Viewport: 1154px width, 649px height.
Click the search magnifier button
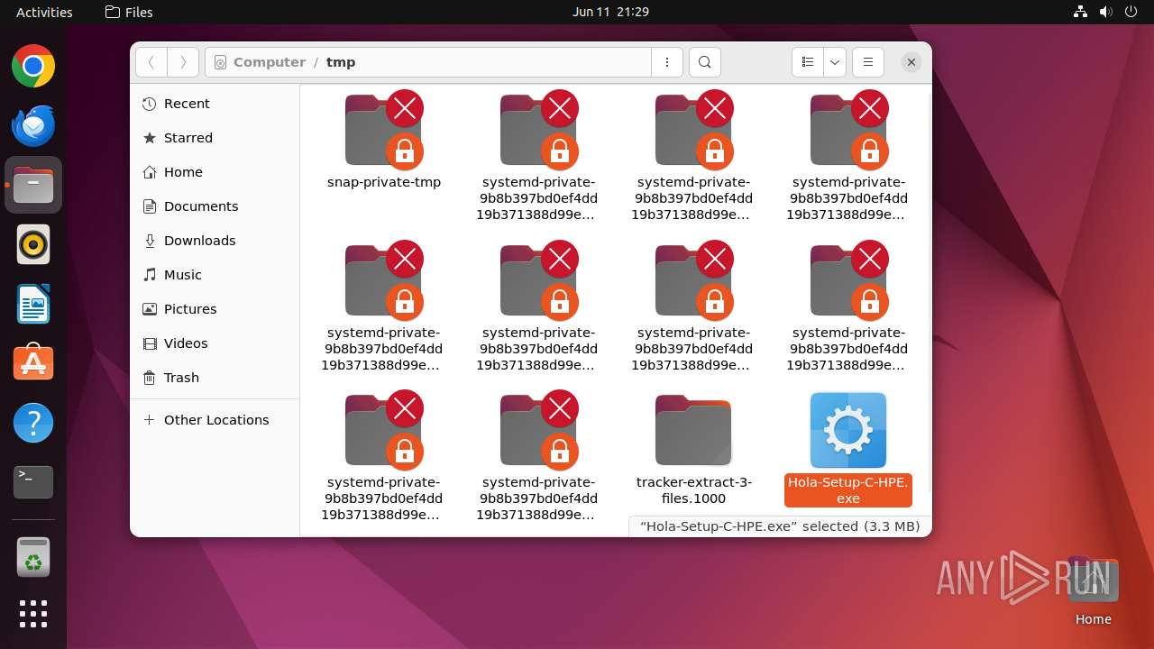pos(705,62)
